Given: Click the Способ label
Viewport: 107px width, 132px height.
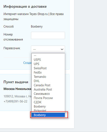Looking at the screenshot, I should point(8,26).
